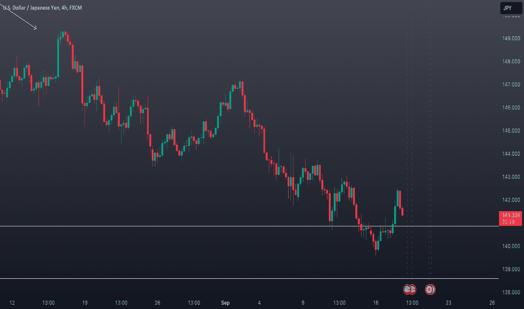The width and height of the screenshot is (524, 309).
Task: Open the front Japan flag economic event marker
Action: tap(429, 289)
